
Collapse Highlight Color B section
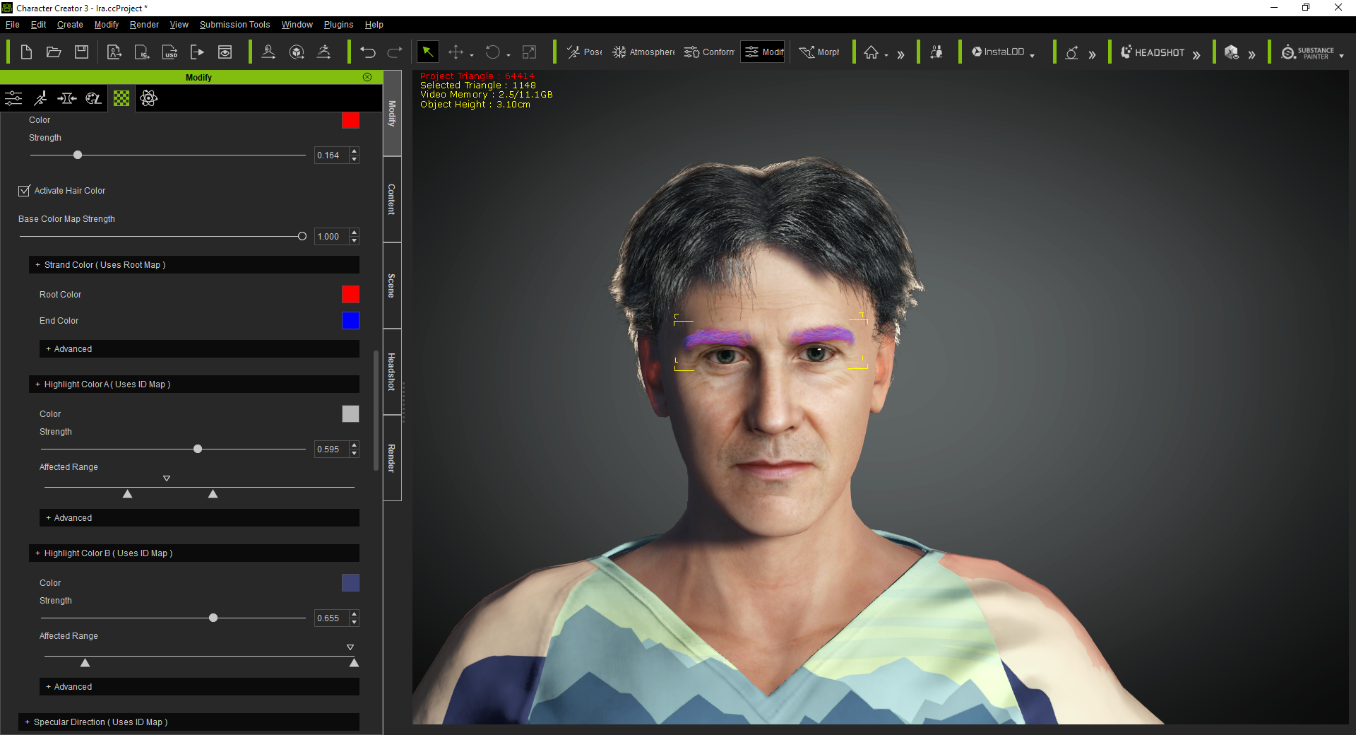[x=194, y=553]
